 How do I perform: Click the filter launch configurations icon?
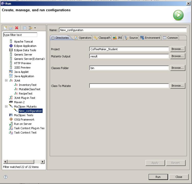(x=30, y=28)
